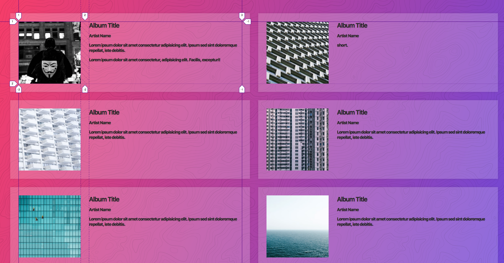Viewport: 504px width, 263px height.
Task: Click negative line marker "-3" below first image
Action: click(19, 89)
